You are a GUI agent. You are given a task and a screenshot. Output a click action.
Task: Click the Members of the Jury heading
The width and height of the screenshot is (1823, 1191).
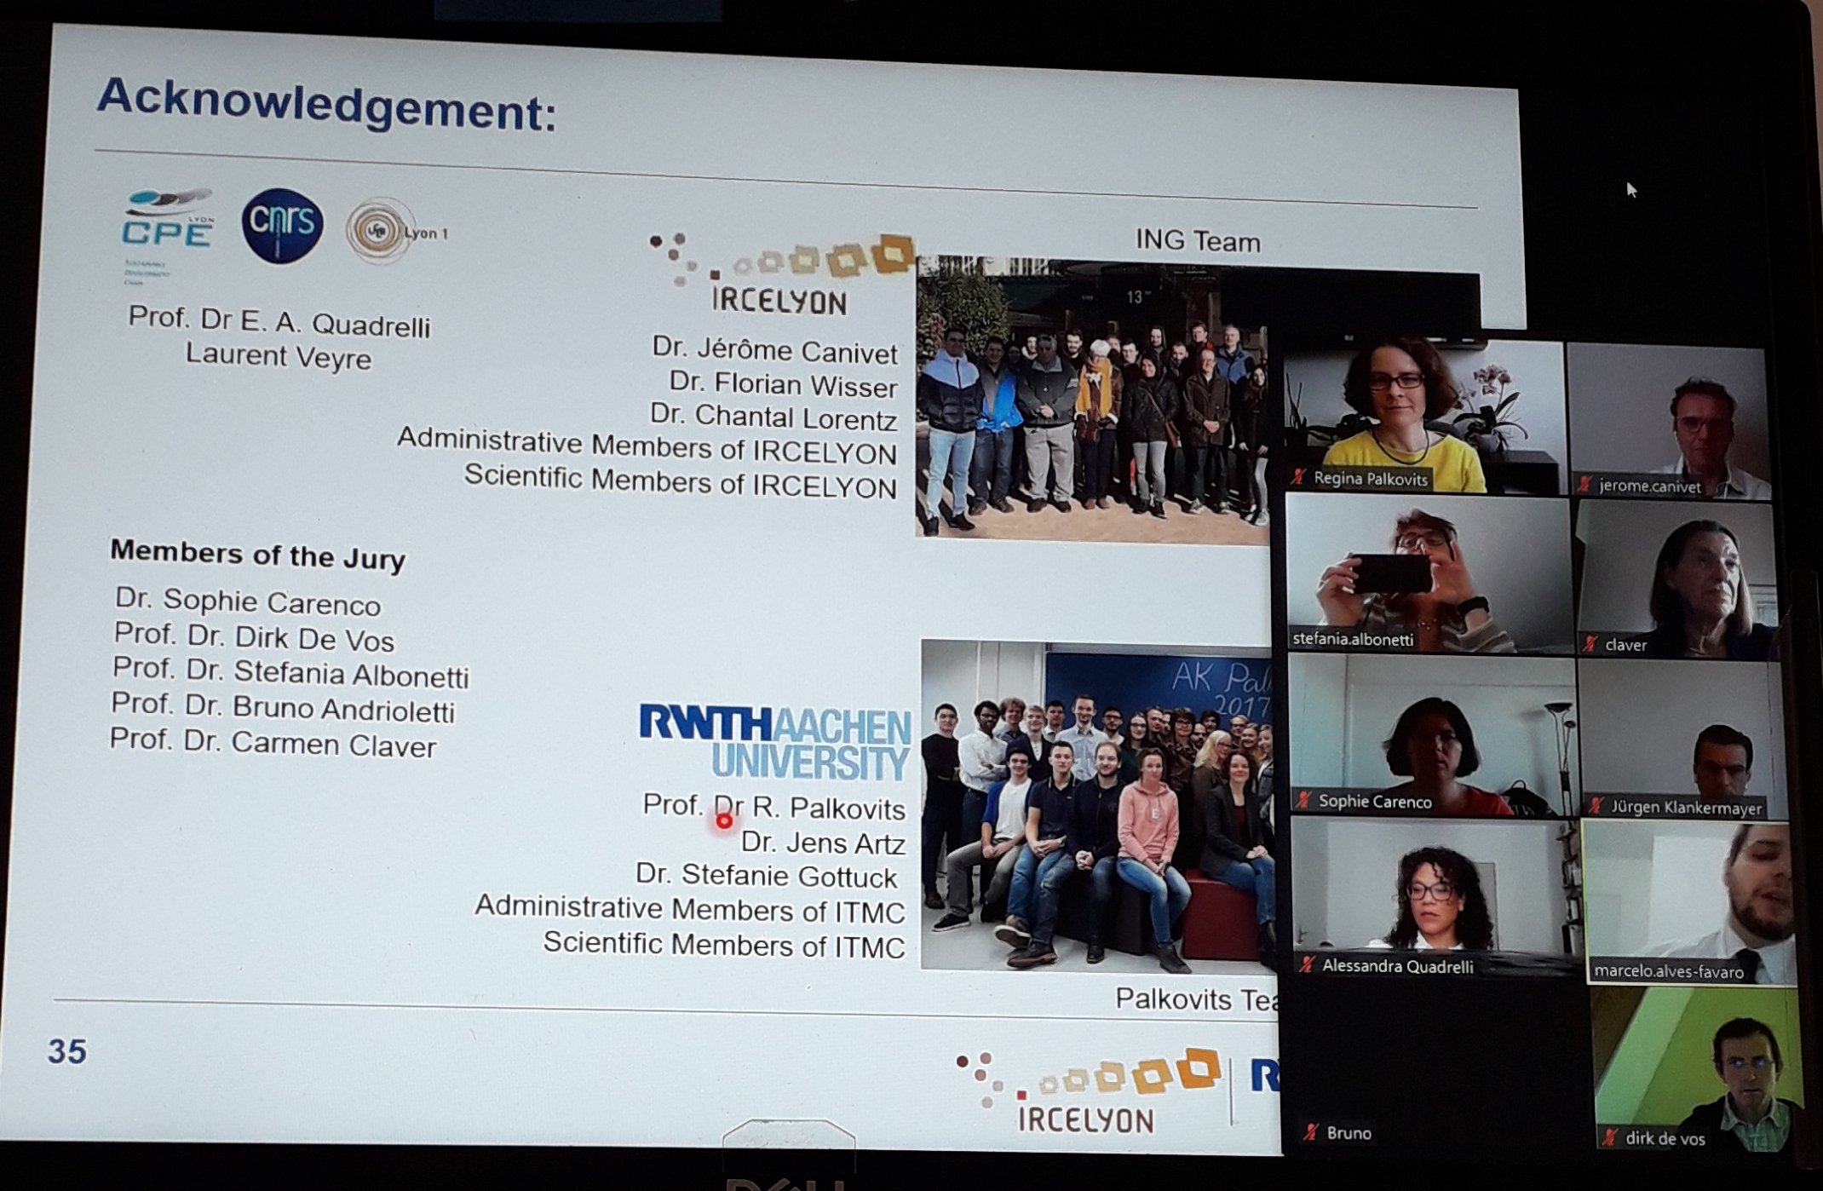[257, 555]
